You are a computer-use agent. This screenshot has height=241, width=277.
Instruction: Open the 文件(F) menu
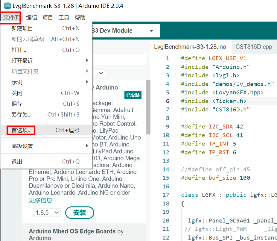[x=11, y=17]
